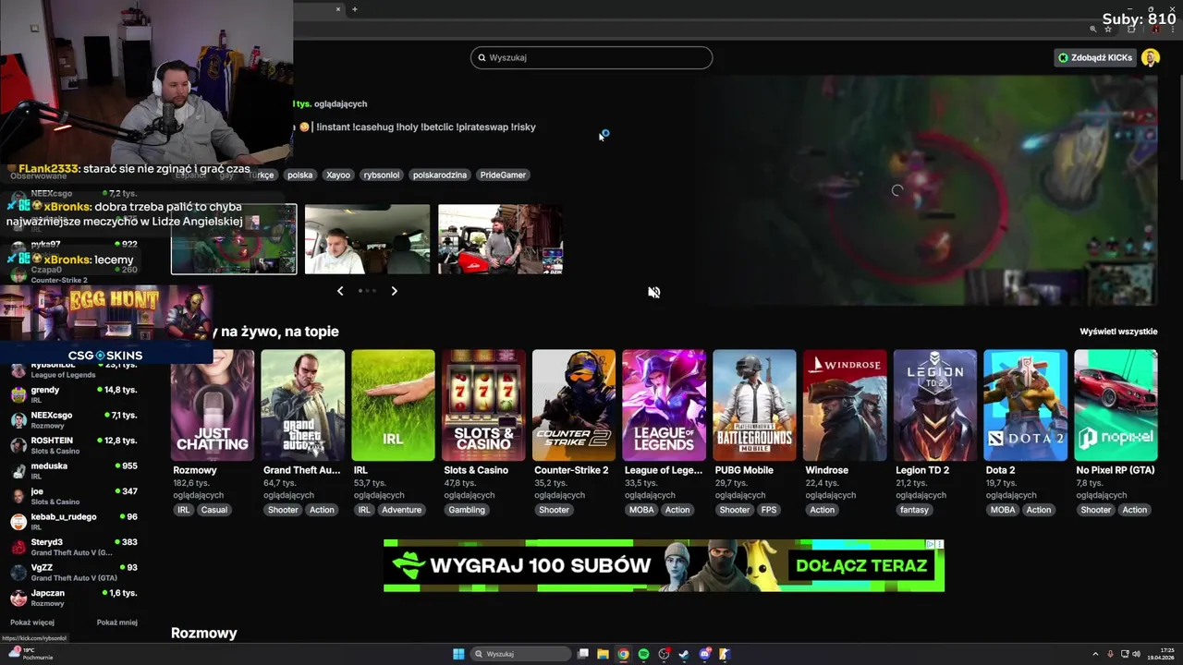
Task: Click the Windows taskbar search box
Action: (519, 654)
